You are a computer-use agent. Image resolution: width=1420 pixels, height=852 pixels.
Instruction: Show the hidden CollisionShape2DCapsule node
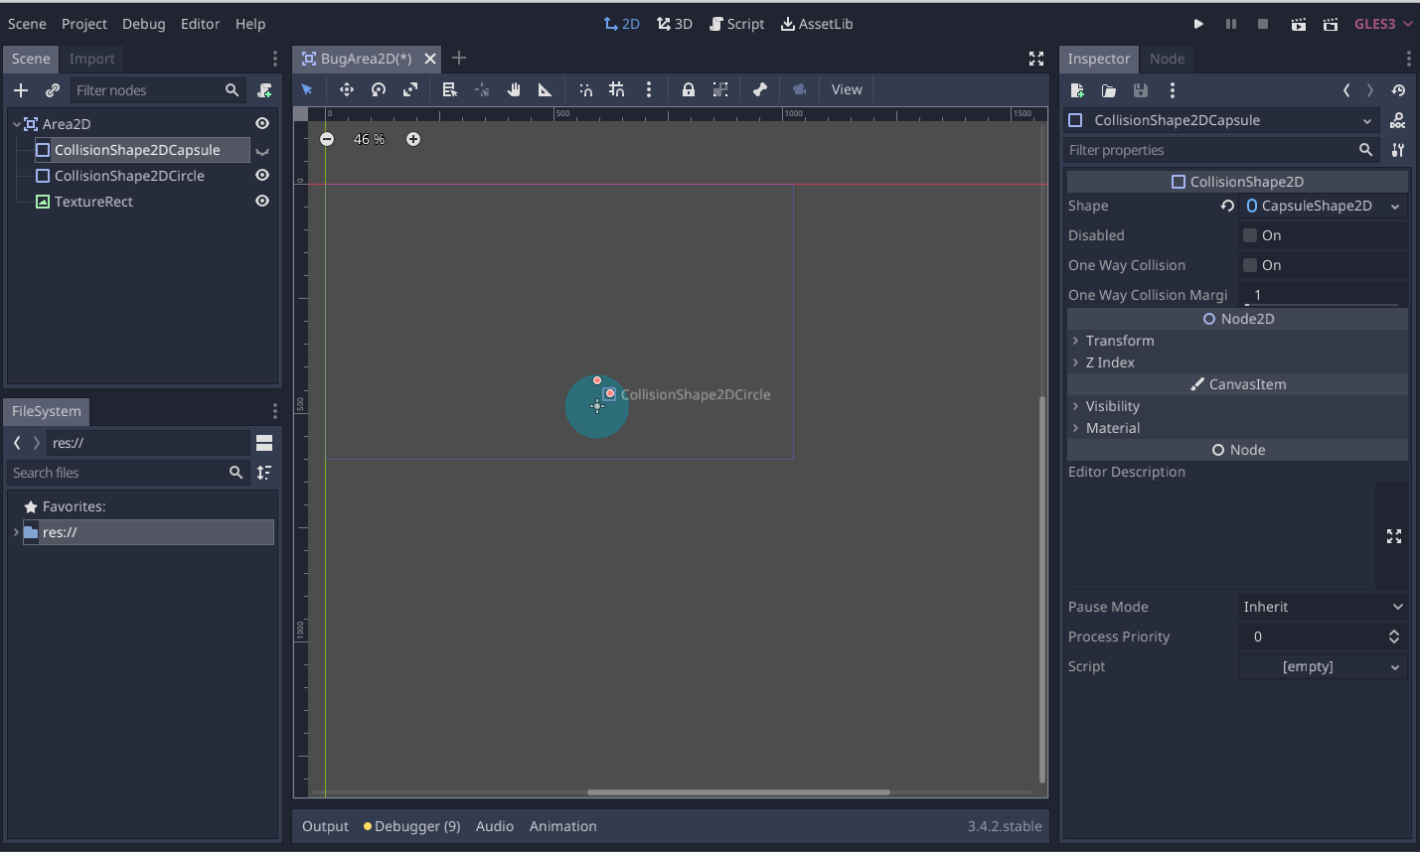tap(262, 151)
